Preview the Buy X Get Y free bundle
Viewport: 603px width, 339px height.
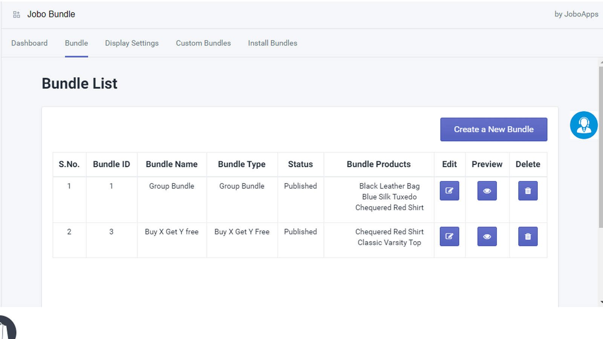point(487,237)
